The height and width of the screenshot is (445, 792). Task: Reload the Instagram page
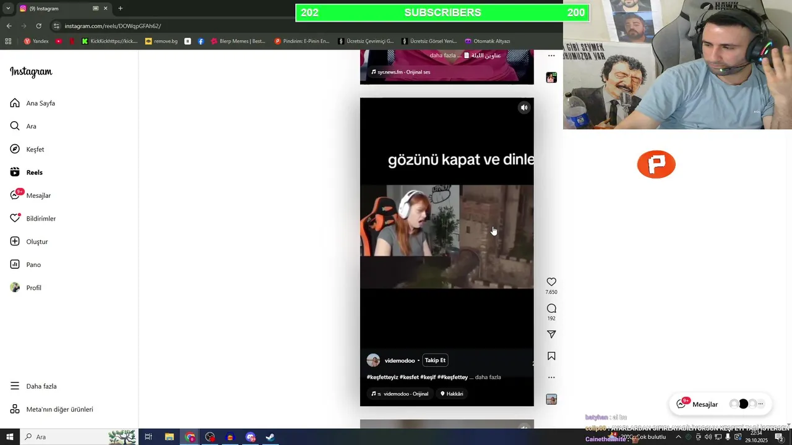click(x=38, y=26)
